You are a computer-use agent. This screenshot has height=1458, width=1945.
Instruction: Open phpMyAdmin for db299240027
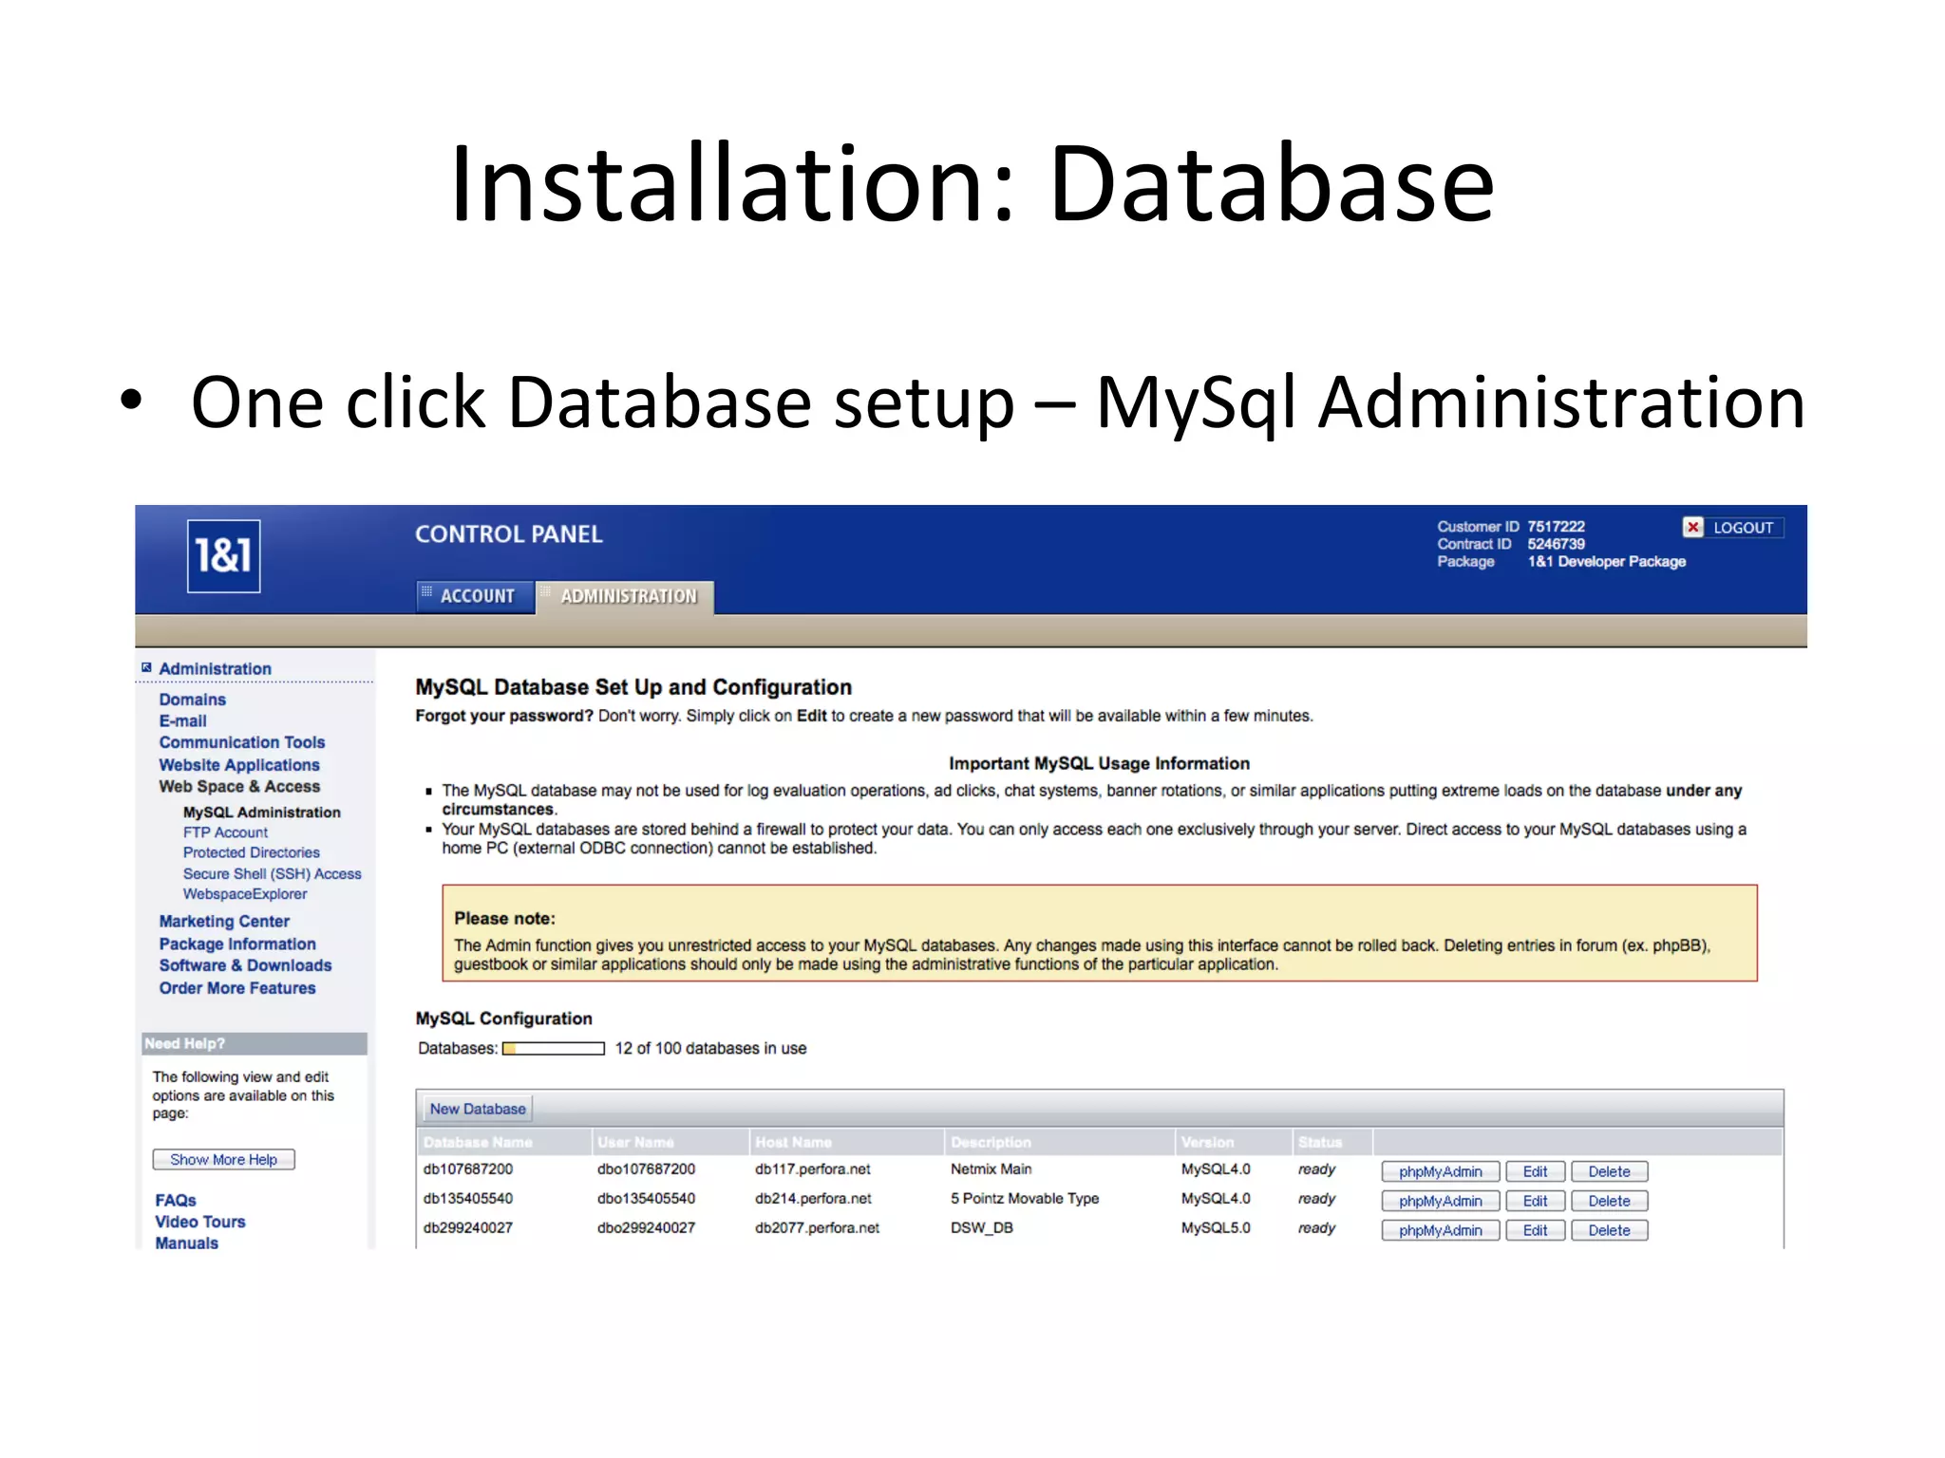(1440, 1231)
